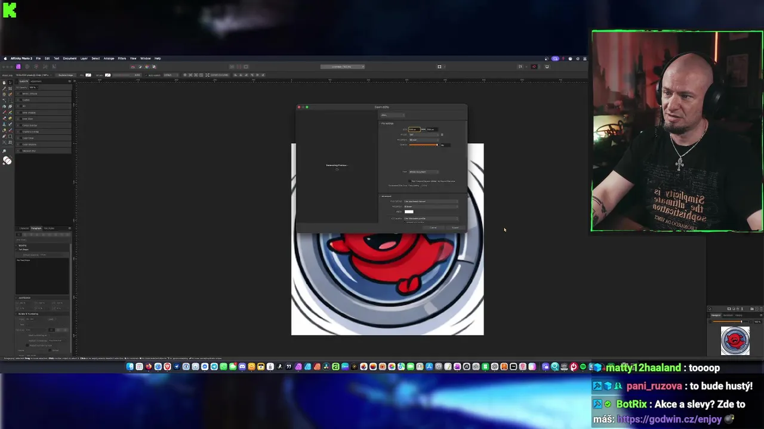Switch to the Export persona

(54, 67)
